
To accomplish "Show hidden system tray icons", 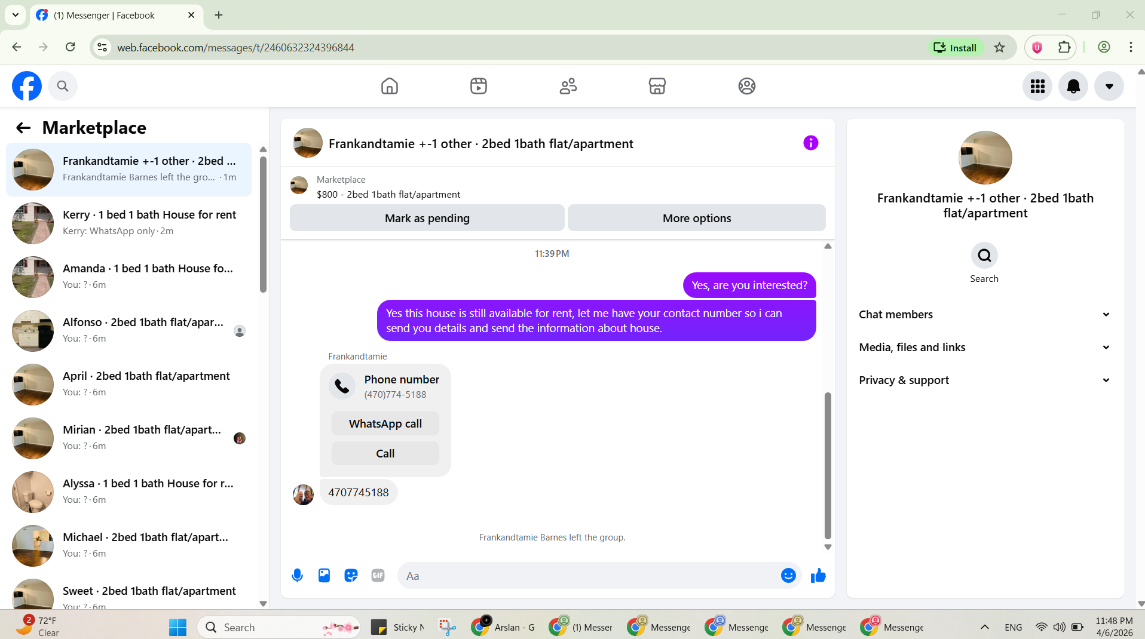I will [x=985, y=627].
